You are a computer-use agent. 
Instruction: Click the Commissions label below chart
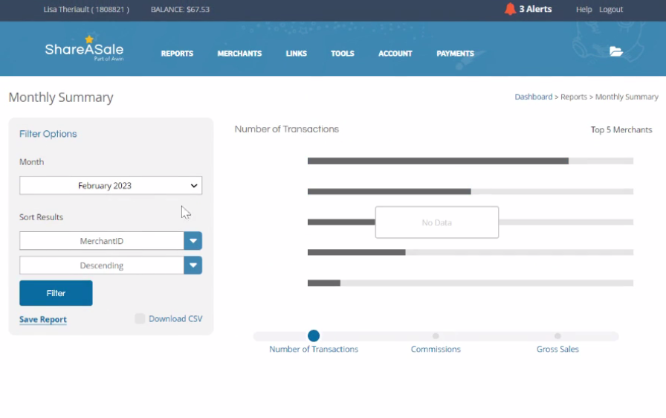click(436, 349)
